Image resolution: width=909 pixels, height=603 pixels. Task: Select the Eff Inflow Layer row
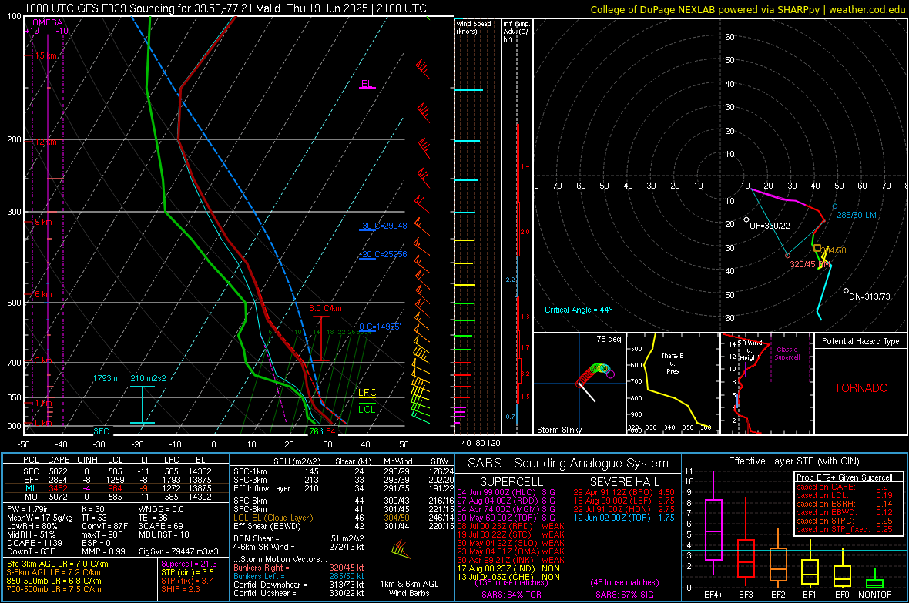tap(344, 488)
